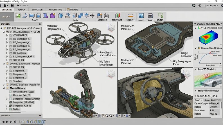This screenshot has height=125, width=223.
Task: Expand the BD_Component_A1 folder
Action: tap(7, 39)
